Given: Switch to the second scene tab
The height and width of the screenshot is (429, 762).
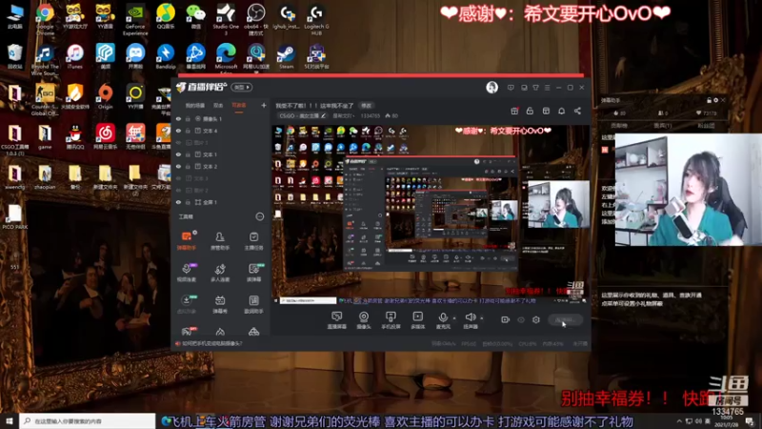Looking at the screenshot, I should (x=218, y=106).
